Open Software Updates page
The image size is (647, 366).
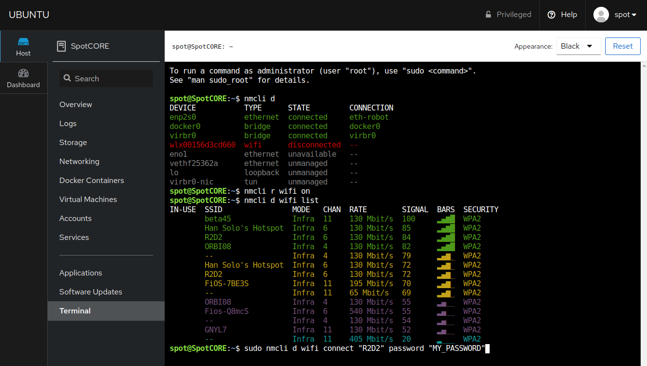[91, 292]
